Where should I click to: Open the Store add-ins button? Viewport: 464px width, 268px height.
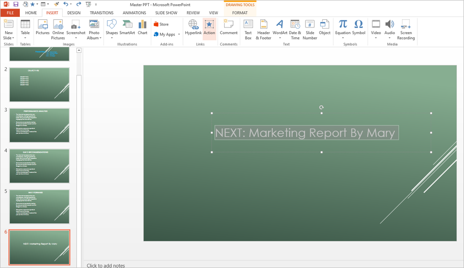pyautogui.click(x=161, y=24)
